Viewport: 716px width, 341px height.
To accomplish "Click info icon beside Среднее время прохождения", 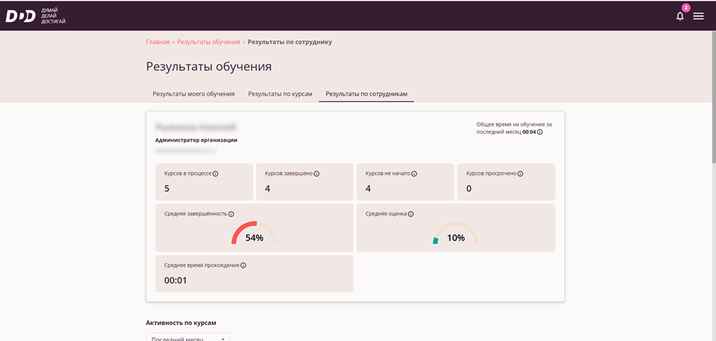I will click(x=244, y=265).
